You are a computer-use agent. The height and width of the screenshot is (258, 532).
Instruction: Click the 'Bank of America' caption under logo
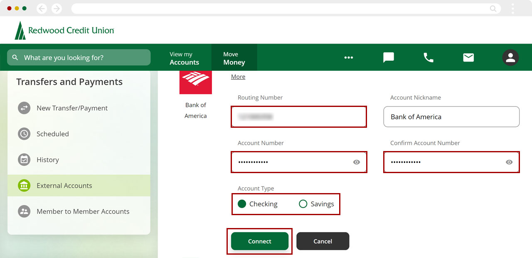[x=196, y=110]
